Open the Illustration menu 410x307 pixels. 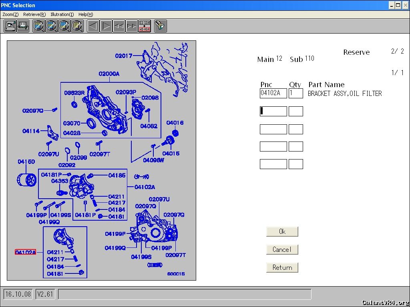pos(62,14)
